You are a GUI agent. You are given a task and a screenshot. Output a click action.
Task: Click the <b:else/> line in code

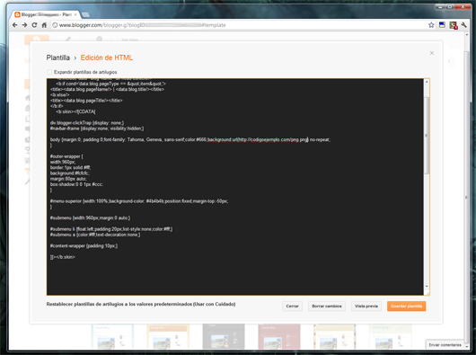click(60, 95)
